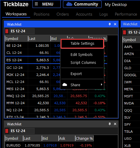Sort by Change % column in bottom Watchlist
Screen dimensions: 140x148
point(84,139)
